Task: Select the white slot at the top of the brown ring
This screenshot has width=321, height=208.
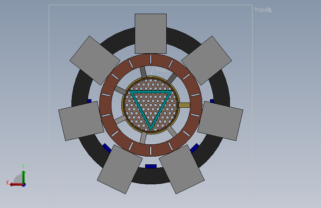Action: (x=151, y=59)
